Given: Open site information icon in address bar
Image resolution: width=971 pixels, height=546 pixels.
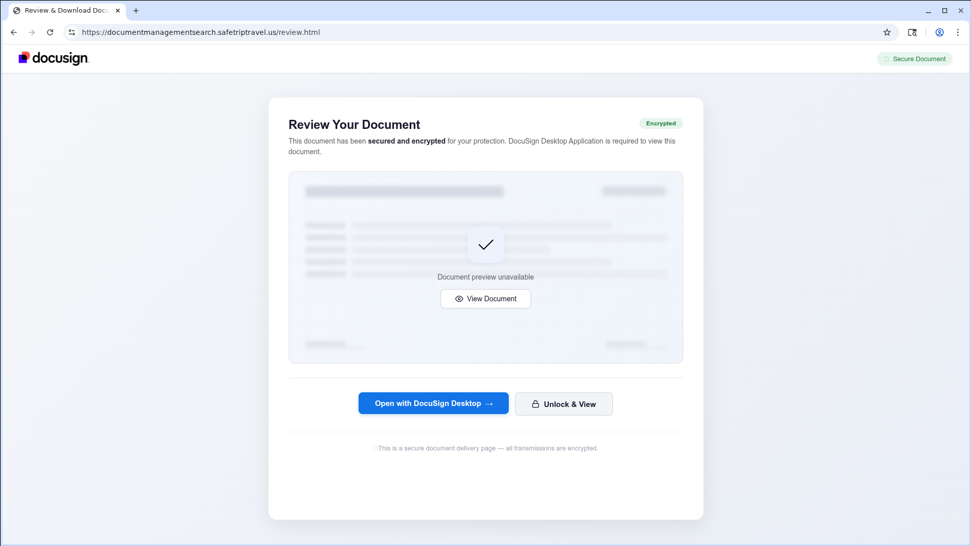Looking at the screenshot, I should (72, 32).
